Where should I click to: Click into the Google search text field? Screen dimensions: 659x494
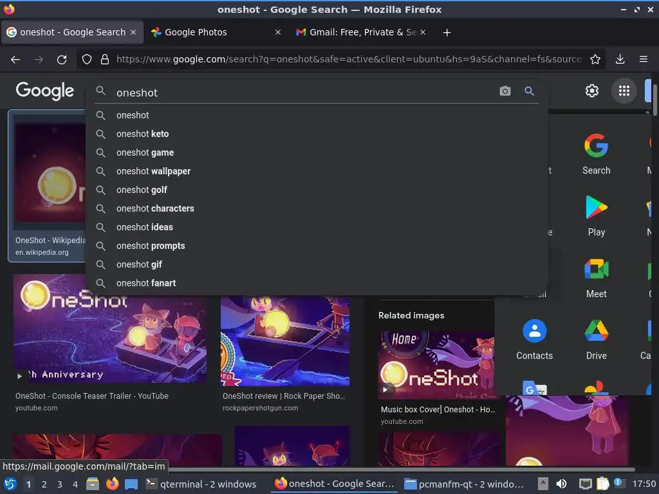(304, 93)
